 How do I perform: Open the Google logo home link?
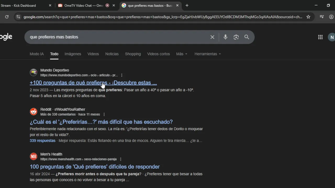pyautogui.click(x=6, y=37)
